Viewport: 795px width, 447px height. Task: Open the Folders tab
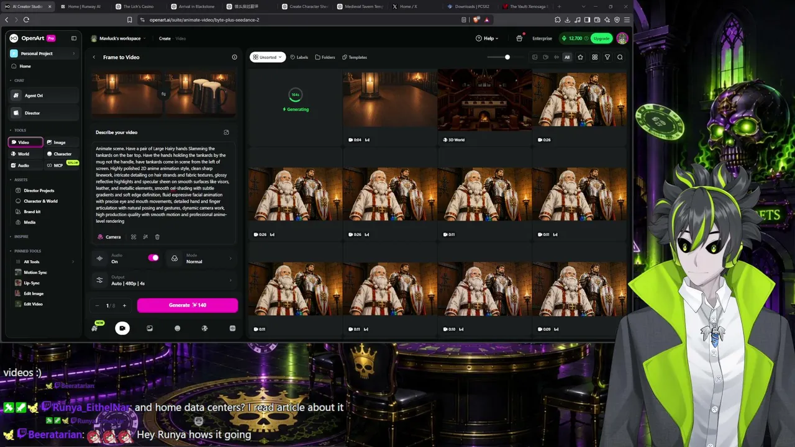click(x=325, y=57)
